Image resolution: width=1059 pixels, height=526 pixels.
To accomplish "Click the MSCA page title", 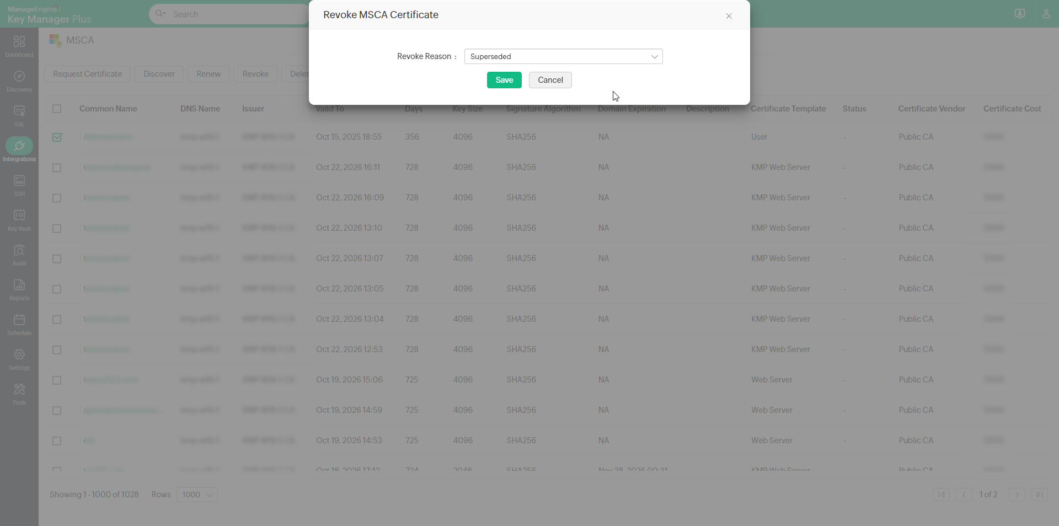I will (80, 40).
